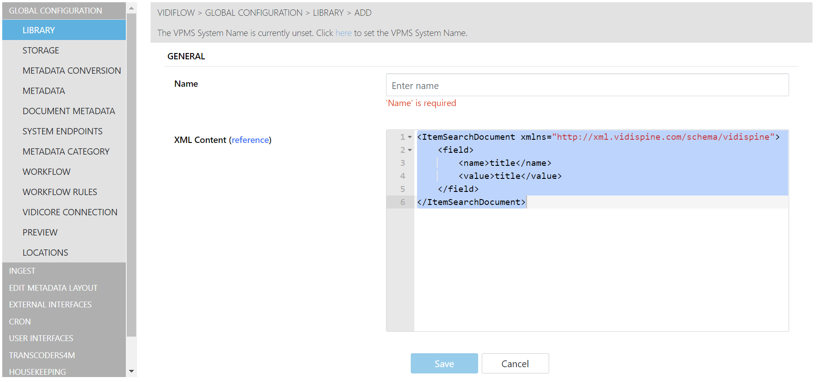The height and width of the screenshot is (382, 817).
Task: Click the Enter name input field
Action: pos(587,85)
